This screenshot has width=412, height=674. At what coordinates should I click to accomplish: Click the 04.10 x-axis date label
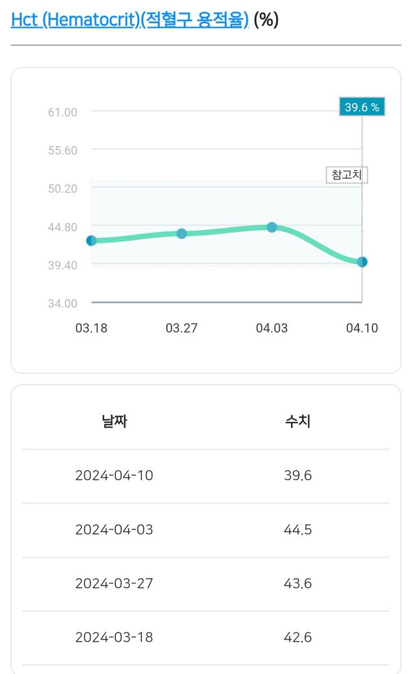tap(361, 328)
